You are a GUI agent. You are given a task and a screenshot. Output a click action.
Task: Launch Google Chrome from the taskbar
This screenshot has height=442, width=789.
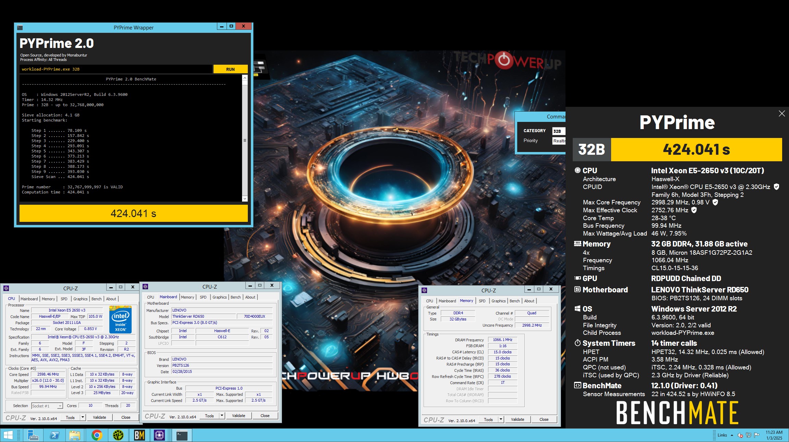pos(97,435)
